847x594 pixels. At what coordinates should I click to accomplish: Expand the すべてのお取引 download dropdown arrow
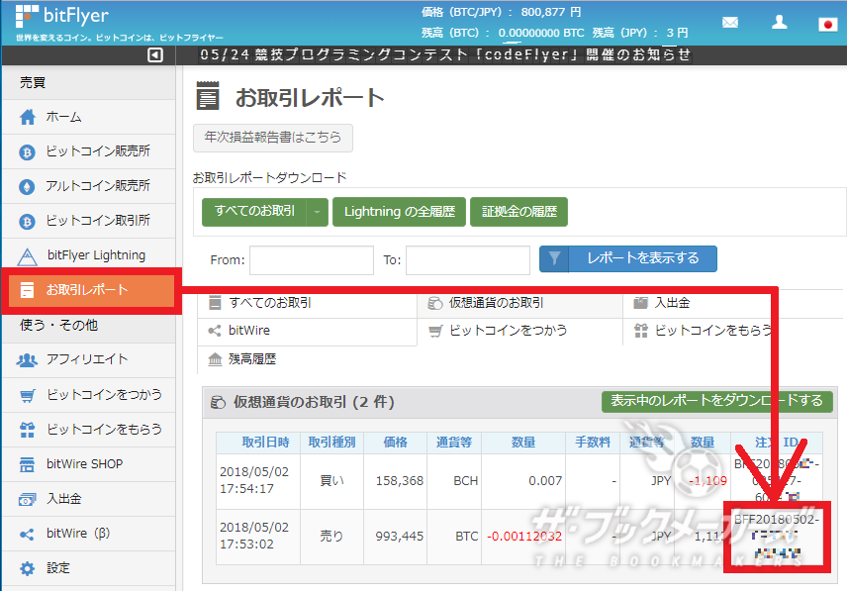317,212
